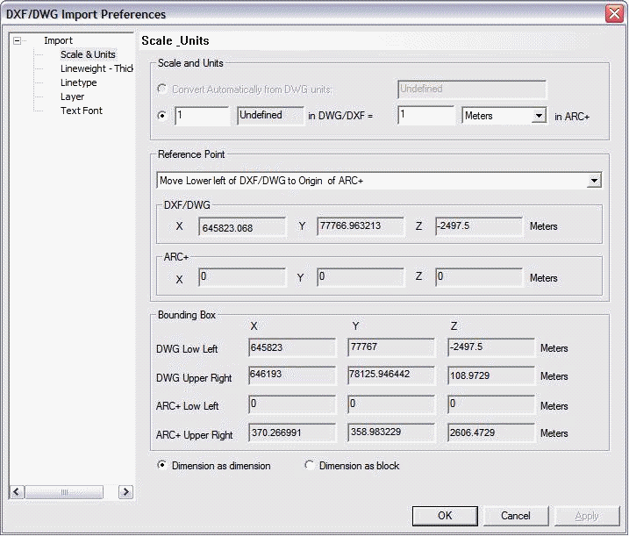The image size is (629, 536).
Task: Choose Dimension as block option
Action: tap(309, 466)
